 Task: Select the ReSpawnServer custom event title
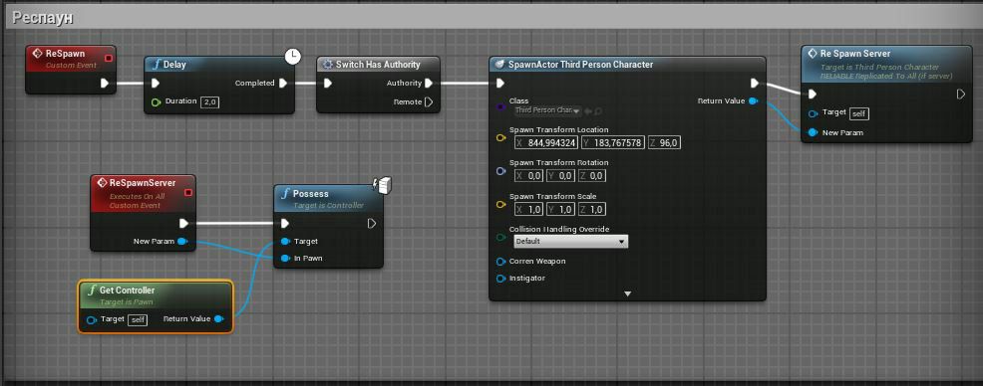click(143, 183)
